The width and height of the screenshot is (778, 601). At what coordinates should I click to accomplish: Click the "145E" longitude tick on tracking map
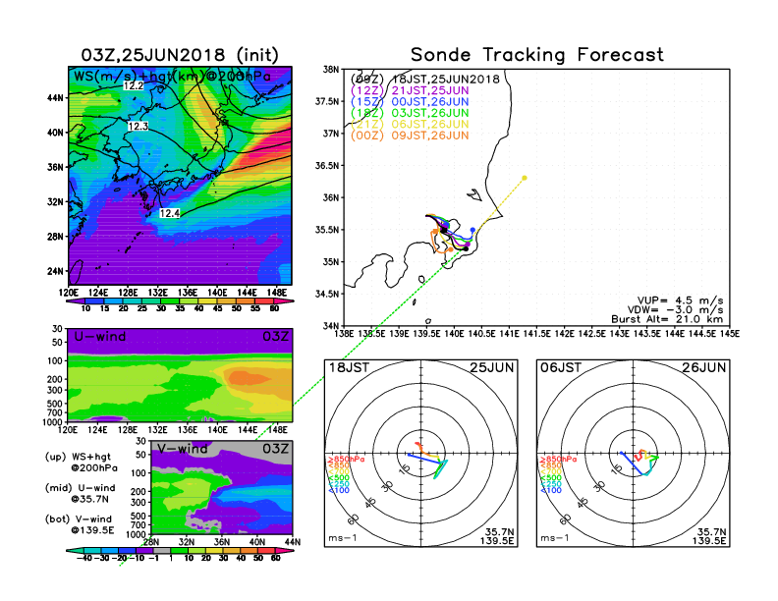coord(729,334)
